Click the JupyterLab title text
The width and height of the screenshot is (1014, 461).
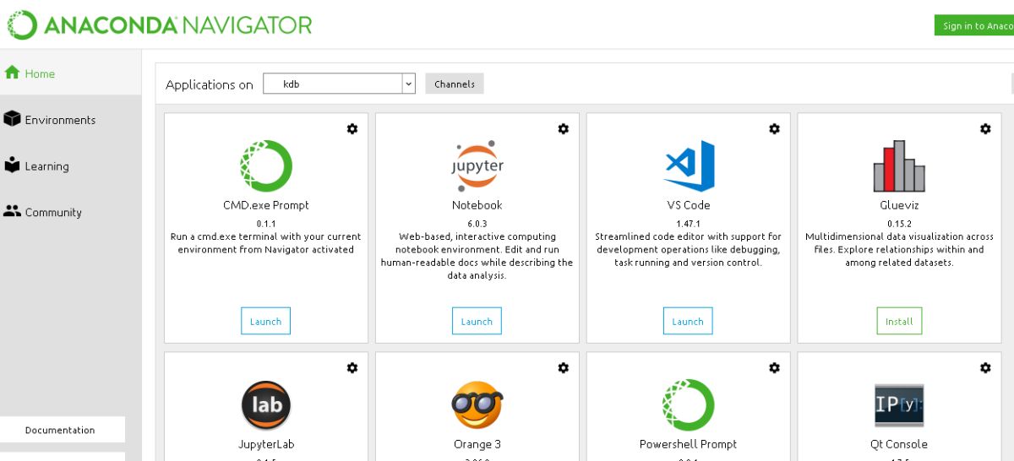pyautogui.click(x=266, y=444)
